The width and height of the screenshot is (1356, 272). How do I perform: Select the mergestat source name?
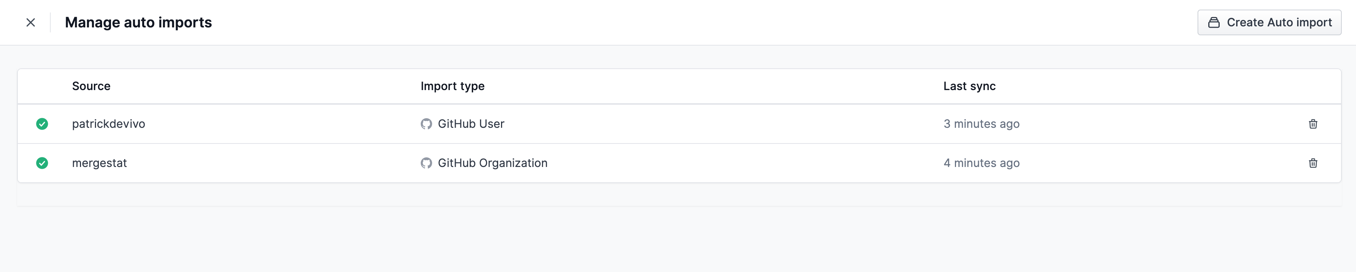click(100, 163)
